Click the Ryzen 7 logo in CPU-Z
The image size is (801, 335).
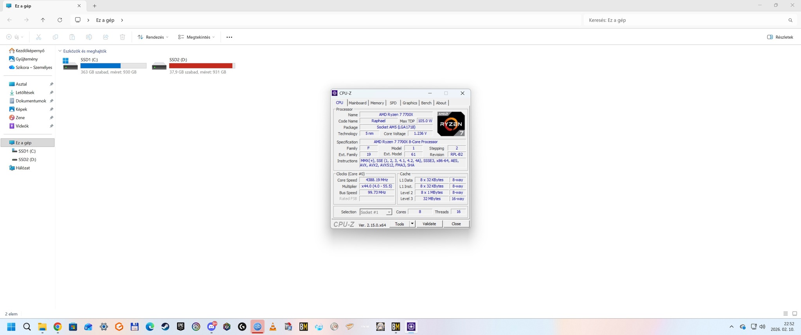(451, 124)
